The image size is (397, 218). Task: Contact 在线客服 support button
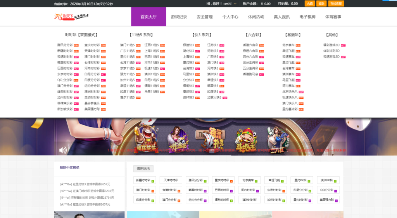pos(336,3)
